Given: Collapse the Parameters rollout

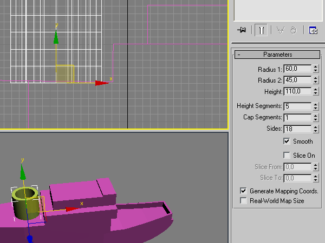Looking at the screenshot, I should pos(277,55).
